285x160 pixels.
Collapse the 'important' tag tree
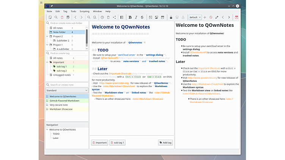click(47, 62)
